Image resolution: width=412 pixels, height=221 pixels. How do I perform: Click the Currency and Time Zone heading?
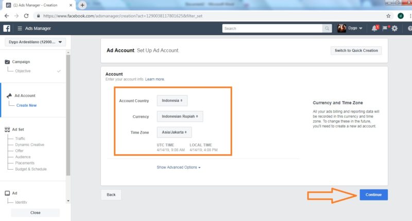[338, 103]
